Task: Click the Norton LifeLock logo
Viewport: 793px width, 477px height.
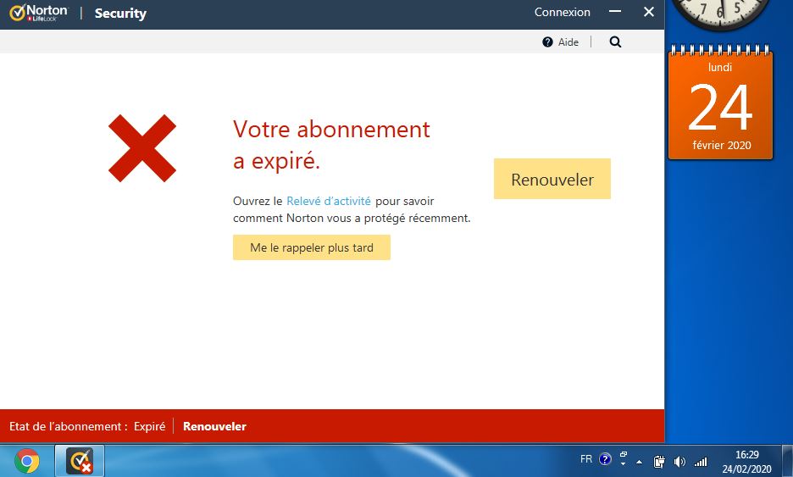Action: 38,13
